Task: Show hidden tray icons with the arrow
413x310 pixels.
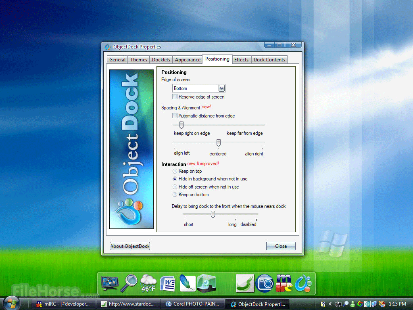Action: (x=330, y=304)
